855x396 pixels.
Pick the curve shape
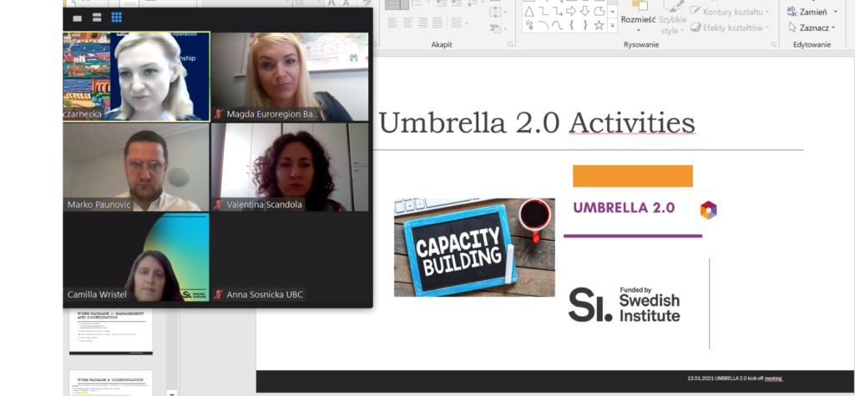point(557,25)
